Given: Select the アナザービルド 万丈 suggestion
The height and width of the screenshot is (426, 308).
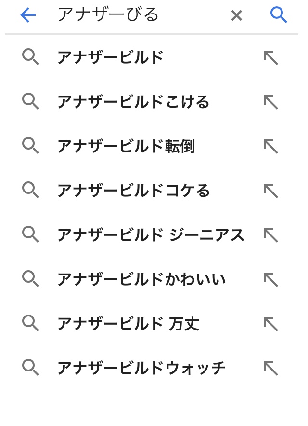Looking at the screenshot, I should pyautogui.click(x=128, y=324).
